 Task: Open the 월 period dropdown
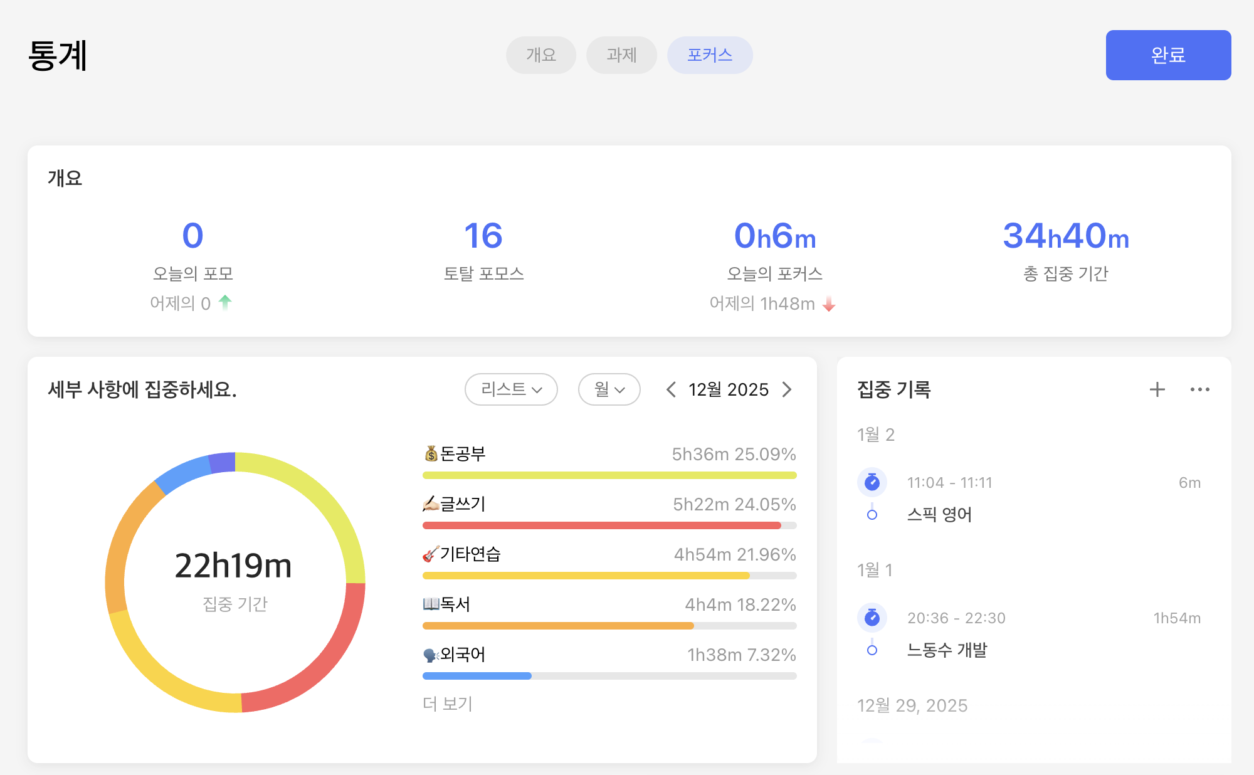tap(609, 389)
